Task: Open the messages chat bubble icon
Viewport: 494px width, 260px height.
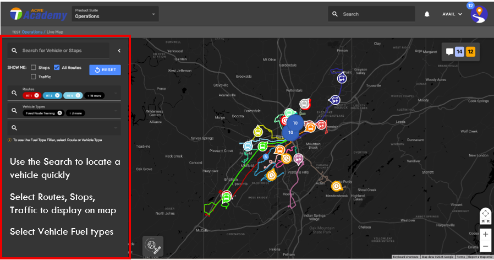Action: tap(449, 52)
